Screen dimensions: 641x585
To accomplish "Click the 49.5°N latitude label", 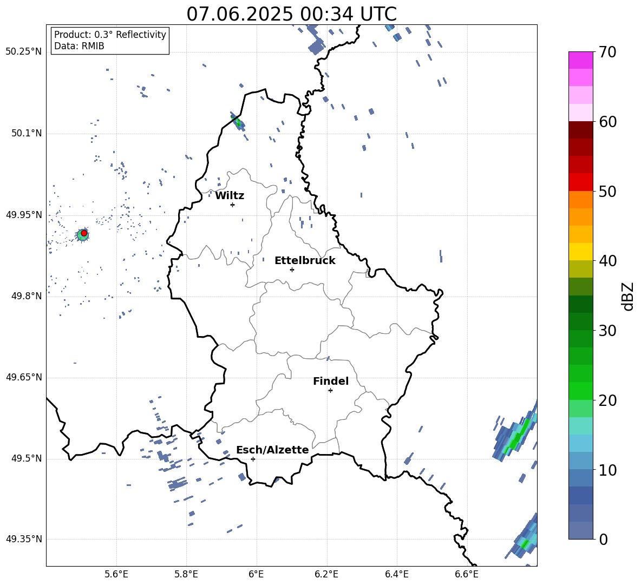I will 26,458.
